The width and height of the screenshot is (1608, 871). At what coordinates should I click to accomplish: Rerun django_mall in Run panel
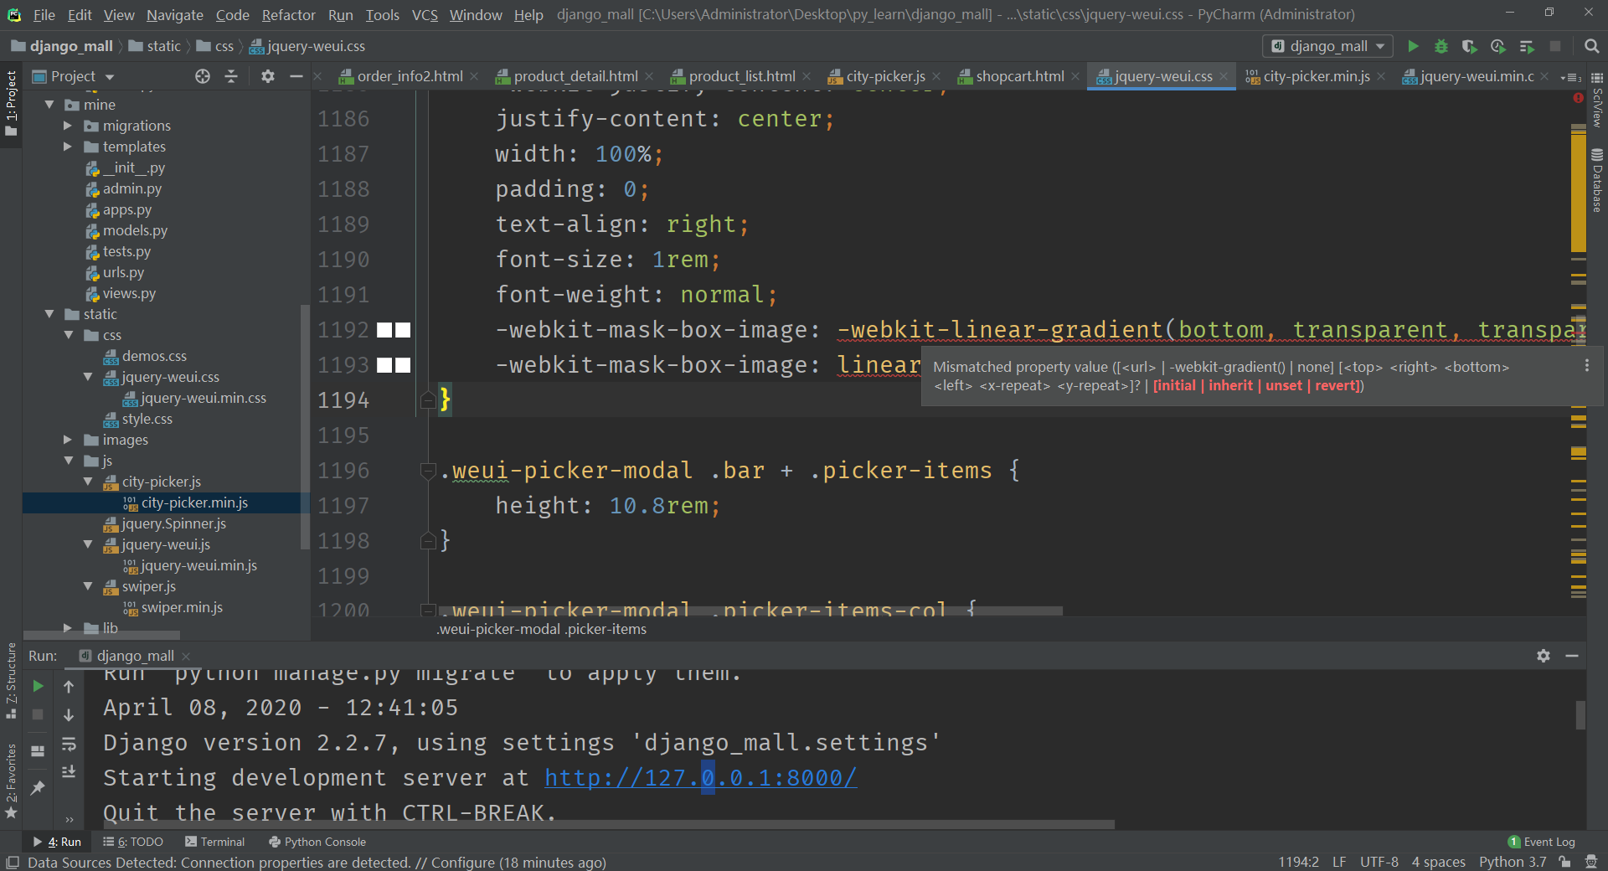pos(38,686)
